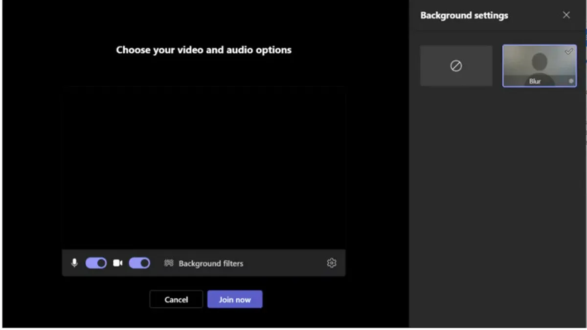Click Join now button
Viewport: 587px width, 330px height.
coord(235,299)
